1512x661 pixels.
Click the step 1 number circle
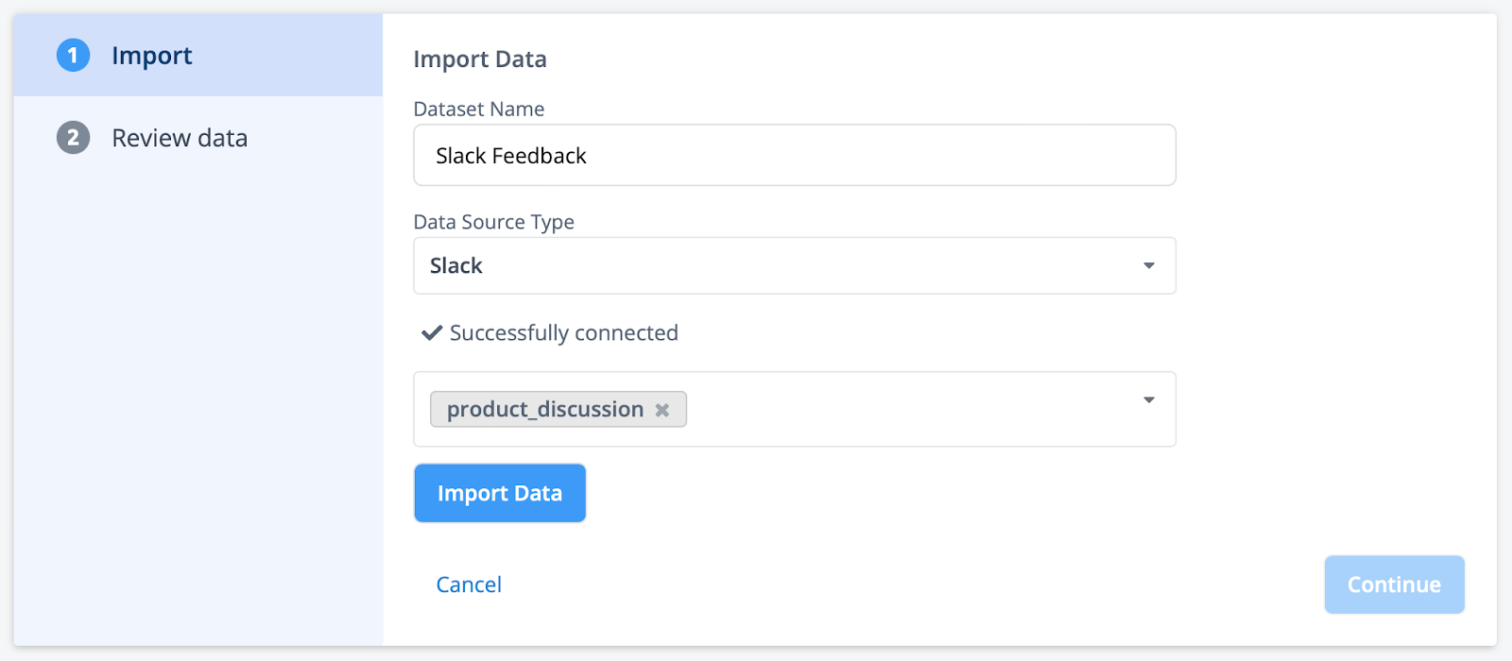tap(73, 56)
